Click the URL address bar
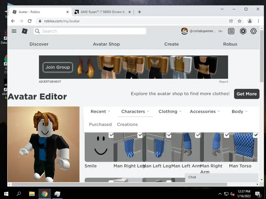This screenshot has height=199, width=266. point(132,21)
